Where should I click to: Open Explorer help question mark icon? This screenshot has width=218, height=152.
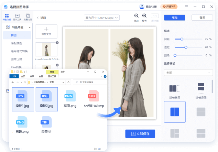point(105,76)
